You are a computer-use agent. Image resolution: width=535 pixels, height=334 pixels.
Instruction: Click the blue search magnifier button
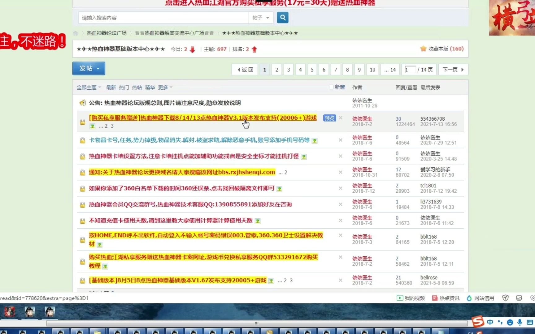(x=282, y=18)
